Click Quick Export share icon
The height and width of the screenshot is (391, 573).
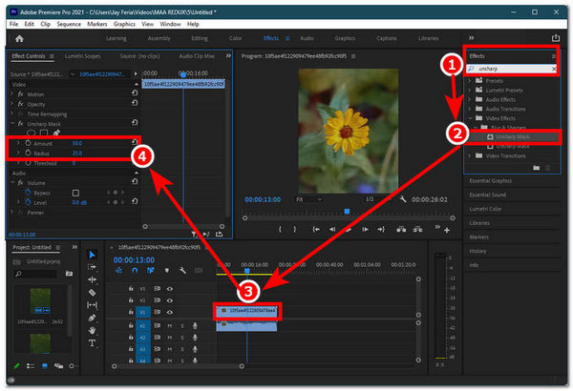(x=556, y=38)
